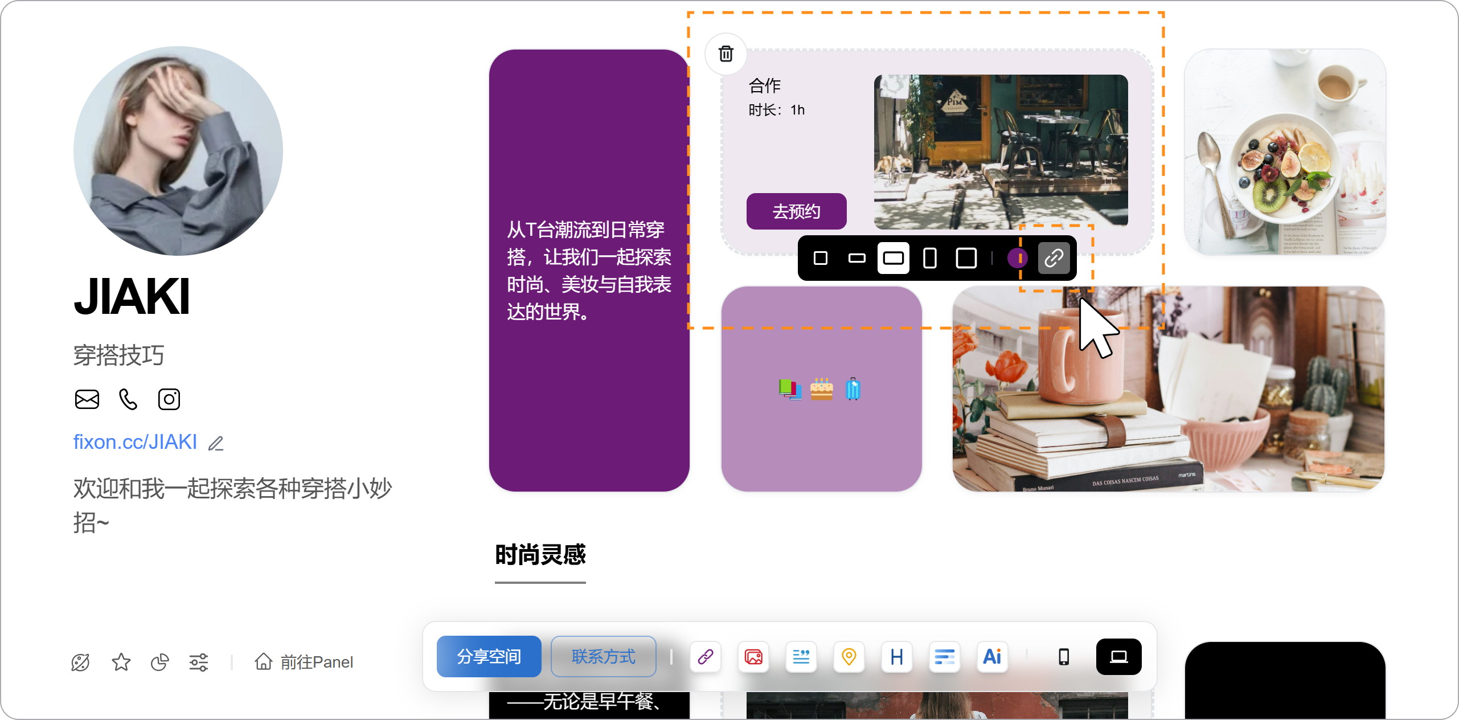Viewport: 1459px width, 720px height.
Task: Open the Ai assistant tool
Action: click(993, 657)
